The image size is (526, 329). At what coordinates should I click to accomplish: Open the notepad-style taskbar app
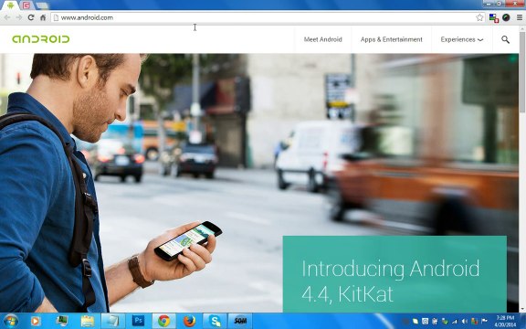pyautogui.click(x=113, y=321)
